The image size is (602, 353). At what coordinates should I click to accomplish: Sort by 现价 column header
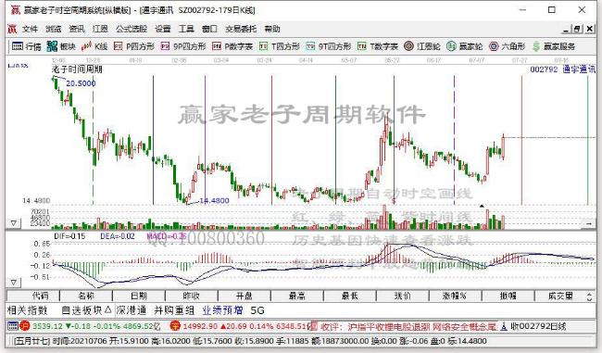(x=402, y=296)
